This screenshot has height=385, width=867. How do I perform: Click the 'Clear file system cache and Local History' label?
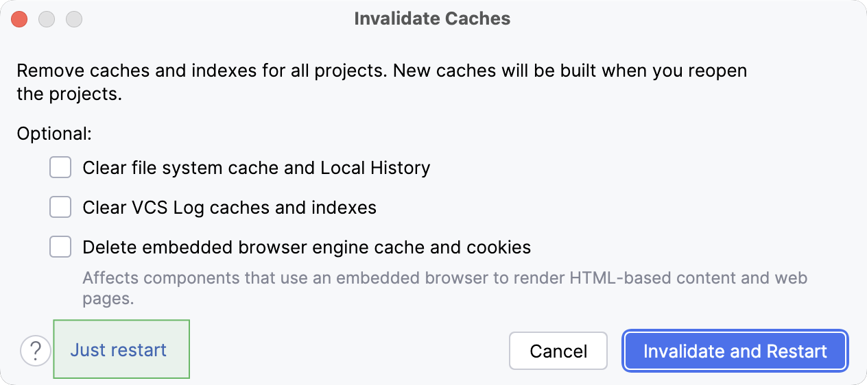coord(256,168)
